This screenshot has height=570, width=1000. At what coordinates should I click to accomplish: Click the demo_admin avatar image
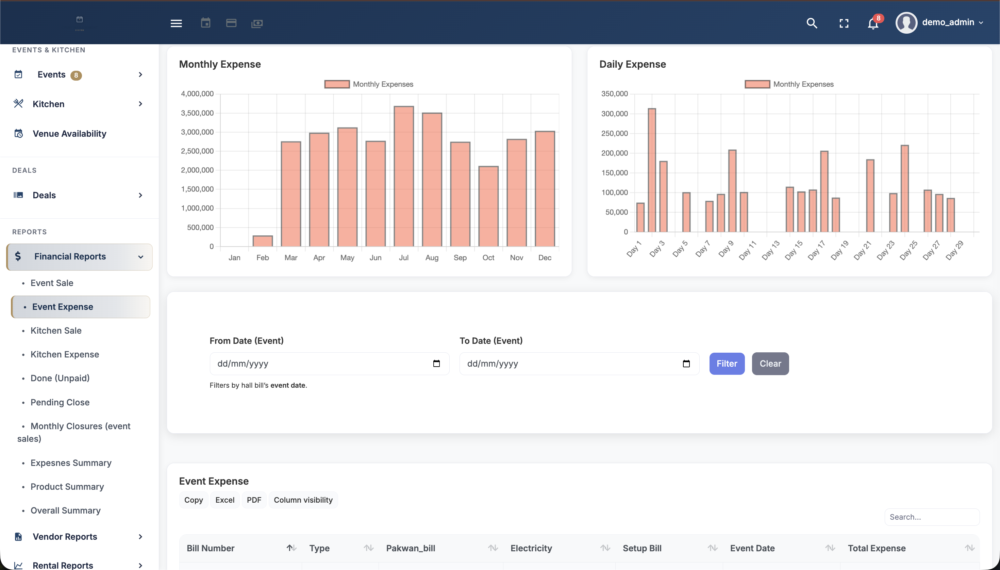[x=906, y=22]
